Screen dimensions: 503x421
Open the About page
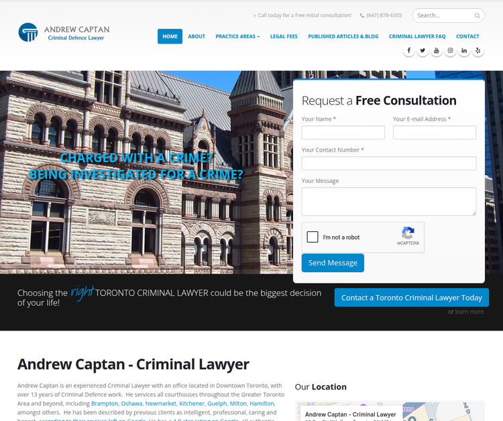197,37
